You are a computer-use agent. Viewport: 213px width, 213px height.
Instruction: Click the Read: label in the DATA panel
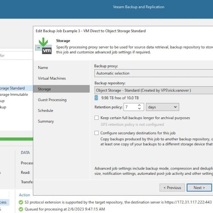coord(25,172)
